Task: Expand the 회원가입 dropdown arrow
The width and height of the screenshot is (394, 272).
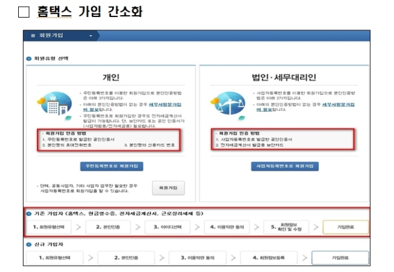Action: [x=91, y=36]
